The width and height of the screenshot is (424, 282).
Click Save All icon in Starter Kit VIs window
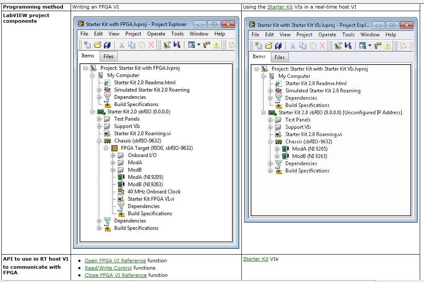pyautogui.click(x=279, y=46)
